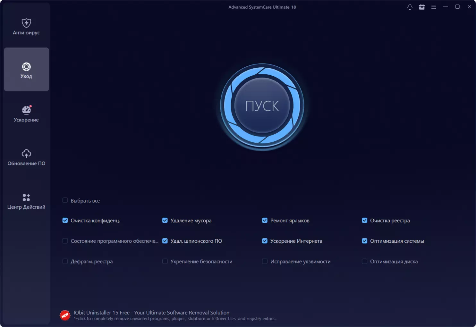
Task: Uncheck Ускорение Интернета checkbox
Action: [x=265, y=241]
